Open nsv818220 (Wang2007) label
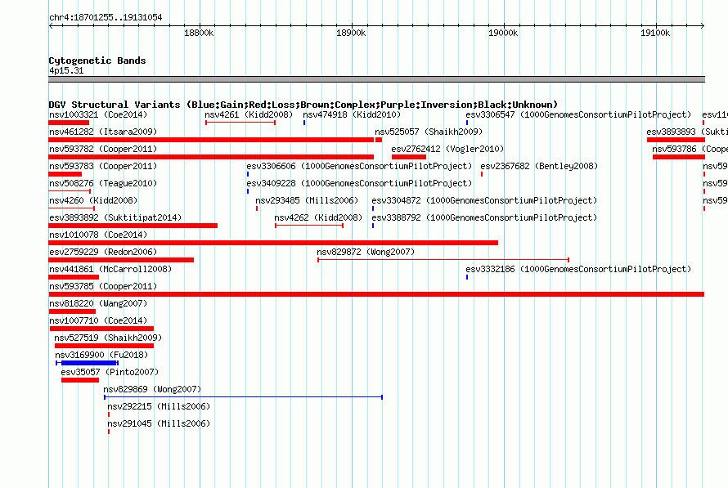The image size is (728, 488). [98, 303]
